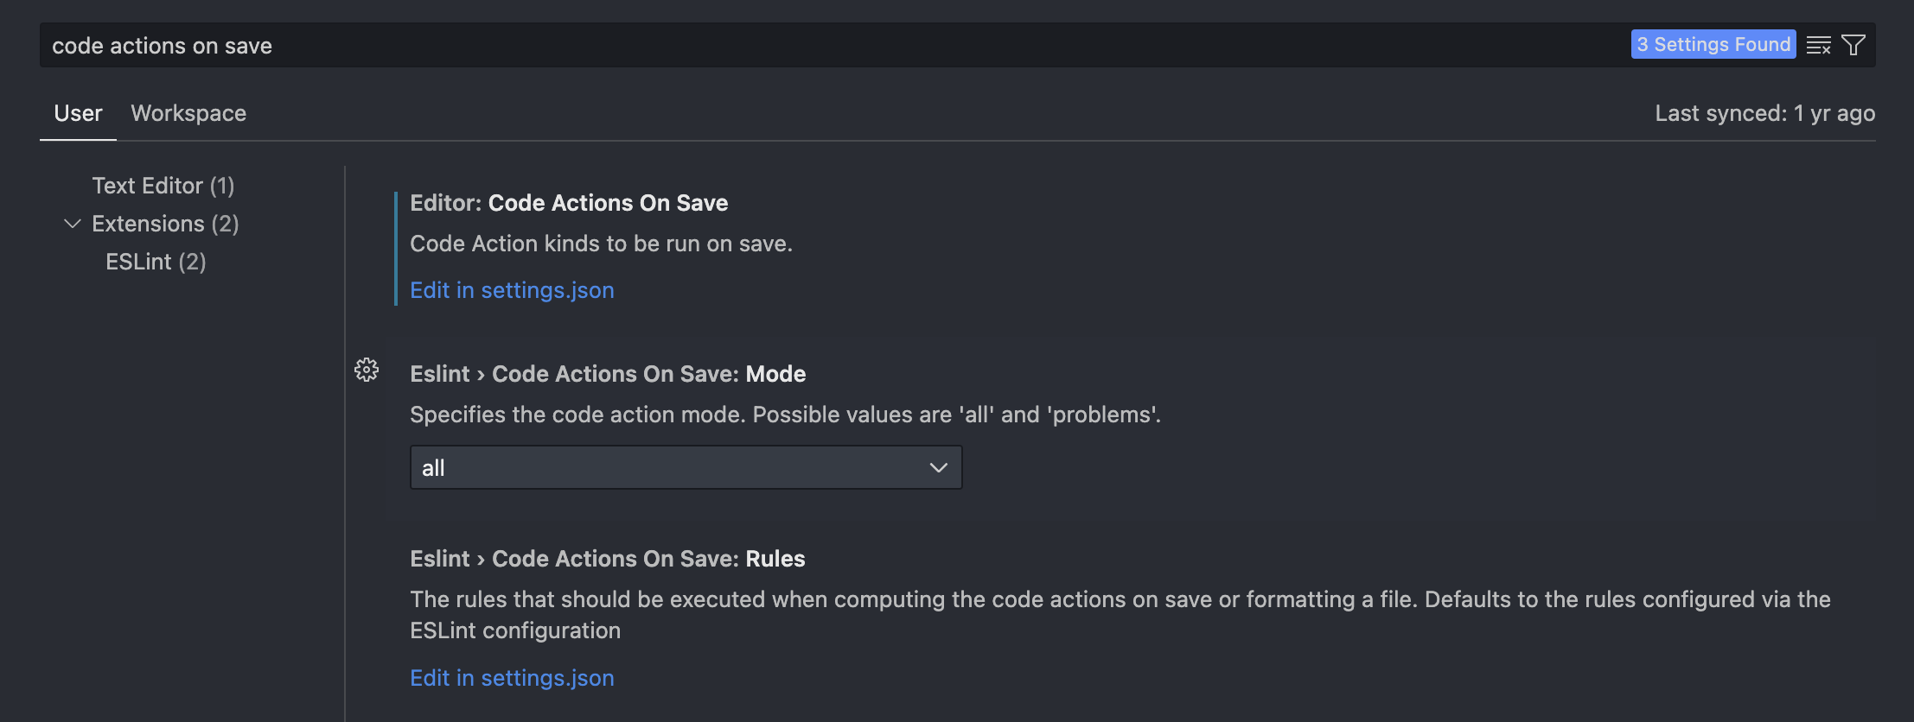Click the 'Last synced: 1 yr ago' label
The height and width of the screenshot is (722, 1914).
[x=1764, y=113]
